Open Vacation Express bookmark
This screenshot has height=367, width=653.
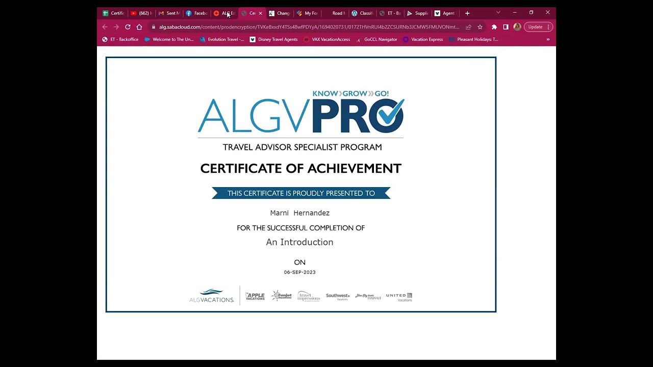423,39
